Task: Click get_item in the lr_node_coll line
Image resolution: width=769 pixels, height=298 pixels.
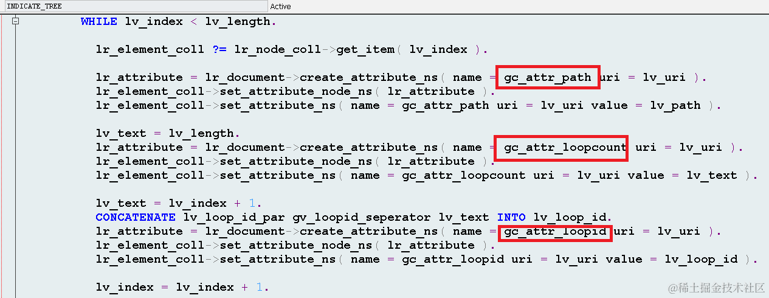Action: (365, 49)
